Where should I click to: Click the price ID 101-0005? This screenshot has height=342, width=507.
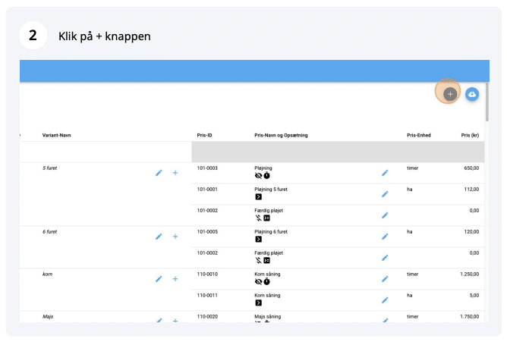coord(208,232)
